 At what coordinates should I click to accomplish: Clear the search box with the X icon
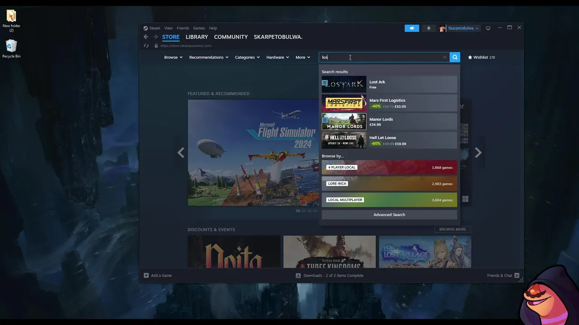pos(445,57)
